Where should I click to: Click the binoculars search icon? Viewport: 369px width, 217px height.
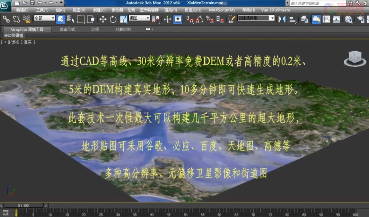350,3
